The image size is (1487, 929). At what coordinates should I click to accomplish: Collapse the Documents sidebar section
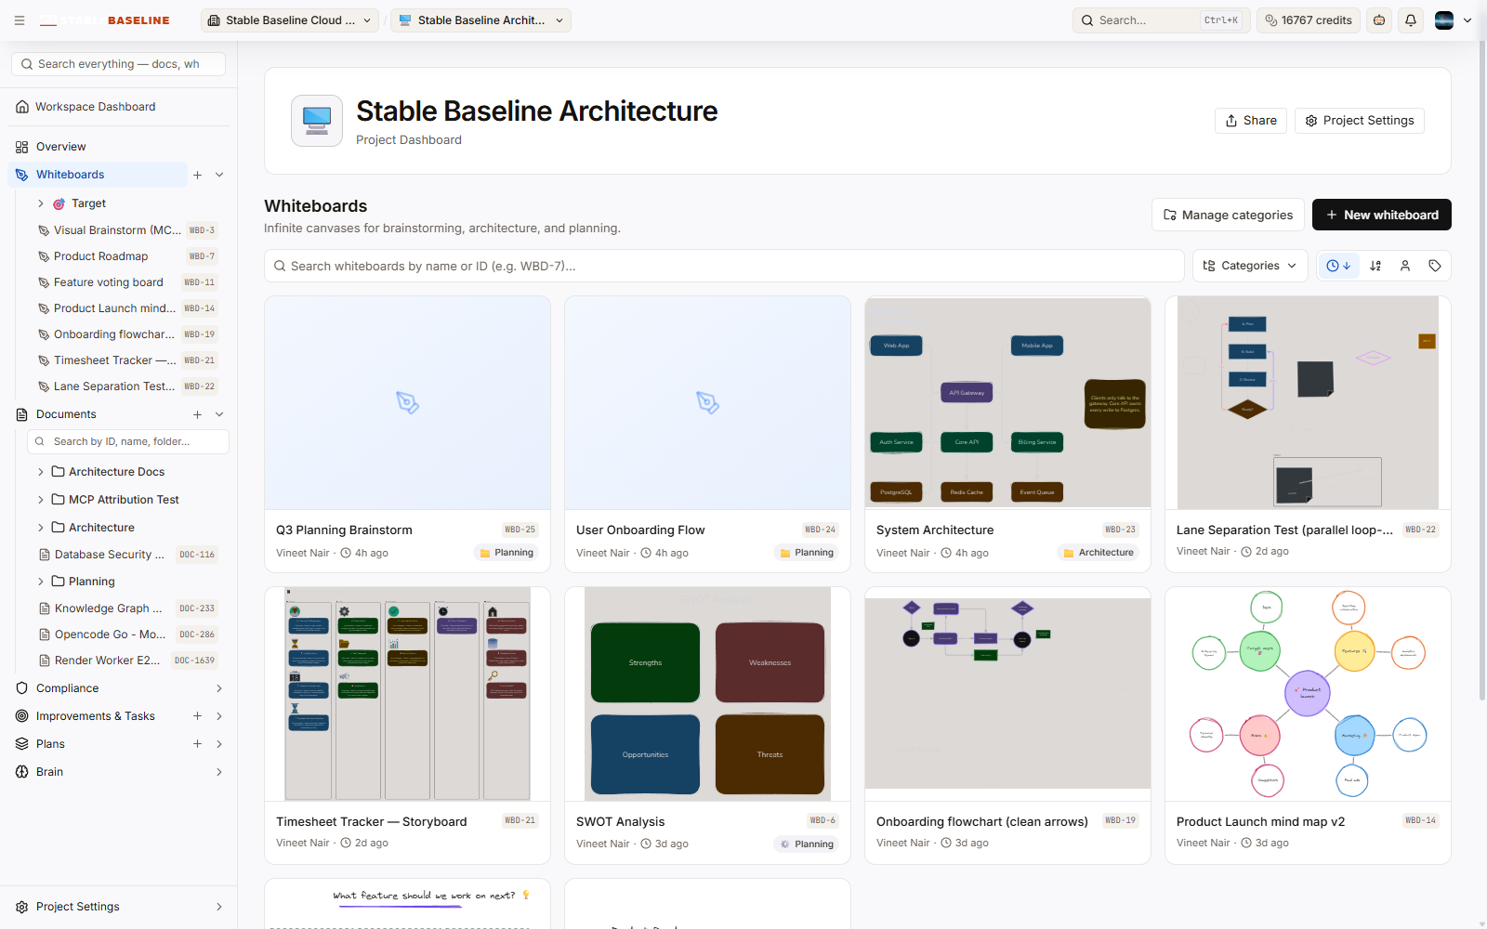[219, 414]
